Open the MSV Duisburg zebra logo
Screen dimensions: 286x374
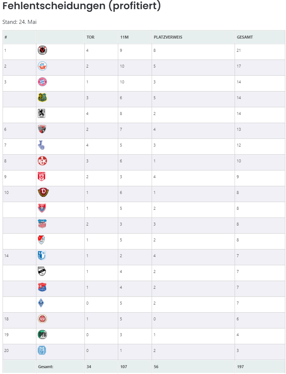point(41,145)
